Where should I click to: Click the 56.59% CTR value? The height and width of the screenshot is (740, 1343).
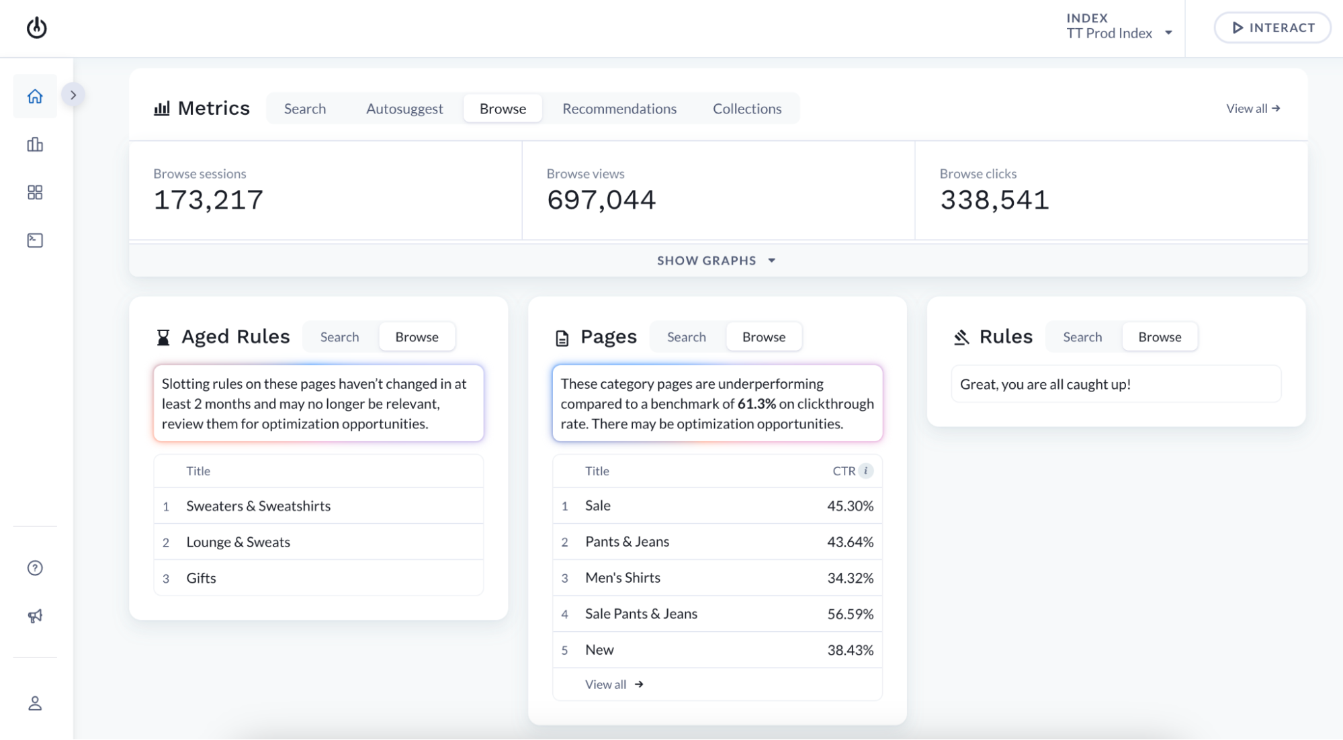point(850,614)
